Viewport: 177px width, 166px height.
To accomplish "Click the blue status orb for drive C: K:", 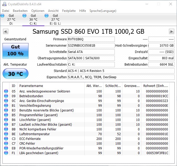I will [x=24, y=16].
